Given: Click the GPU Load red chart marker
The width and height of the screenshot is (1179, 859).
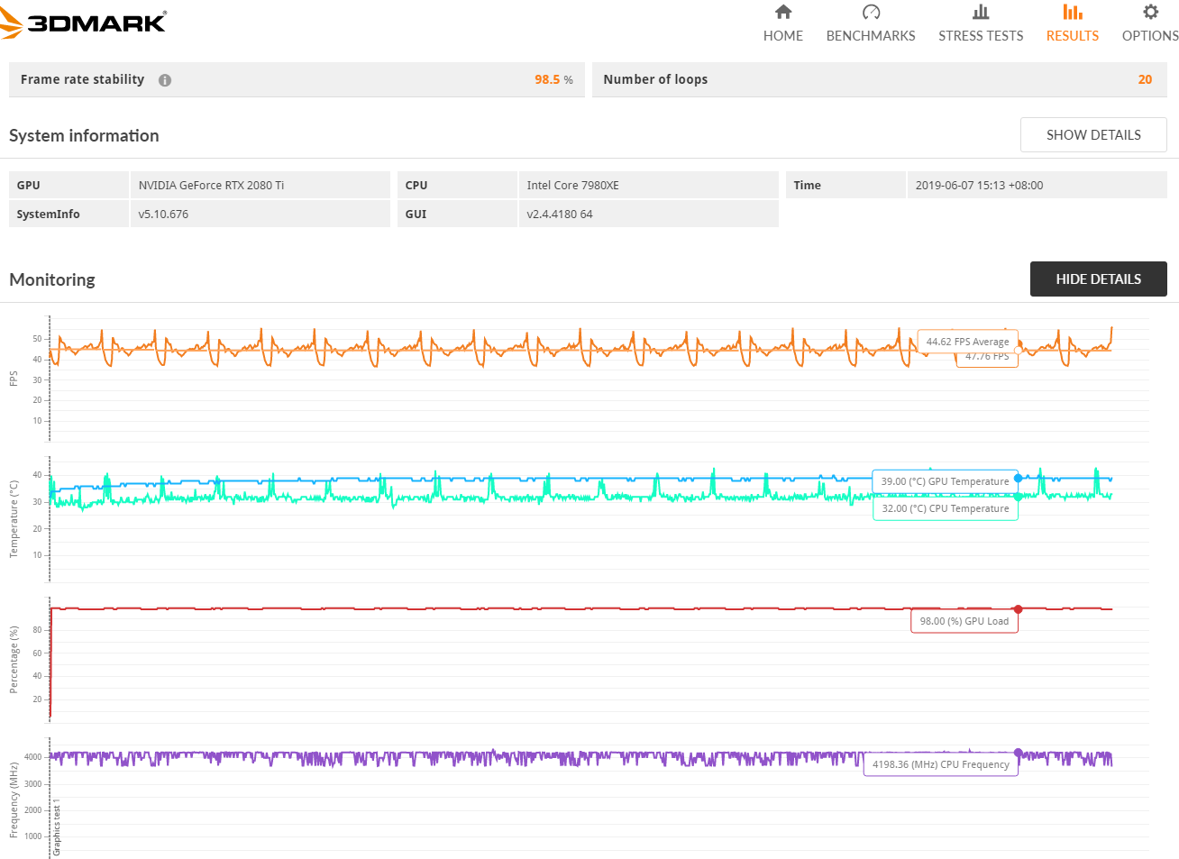Looking at the screenshot, I should [1018, 609].
